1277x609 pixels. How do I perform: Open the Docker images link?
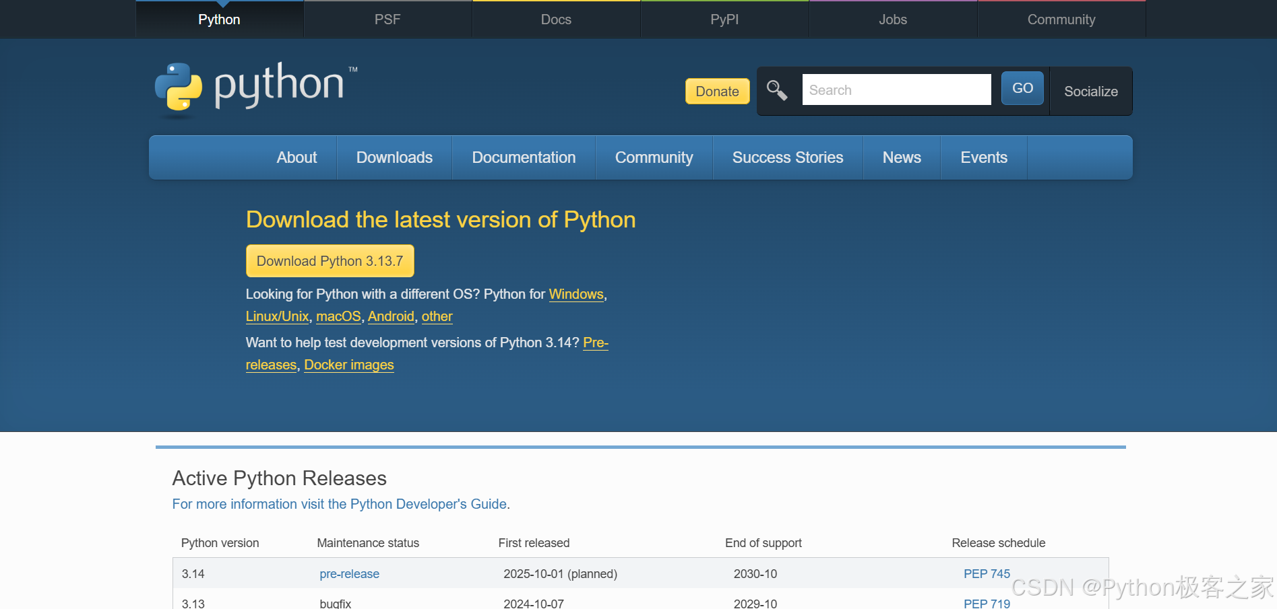coord(349,365)
